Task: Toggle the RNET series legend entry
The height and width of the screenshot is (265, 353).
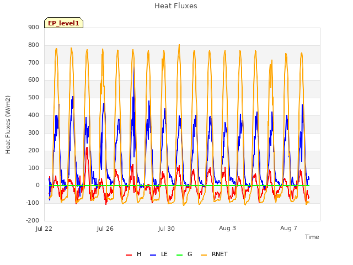Action: [x=214, y=254]
